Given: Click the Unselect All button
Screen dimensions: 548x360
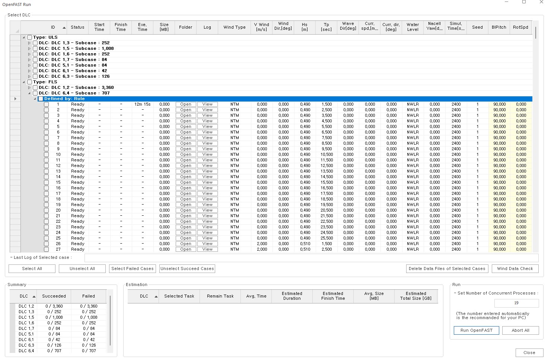Looking at the screenshot, I should coord(82,269).
